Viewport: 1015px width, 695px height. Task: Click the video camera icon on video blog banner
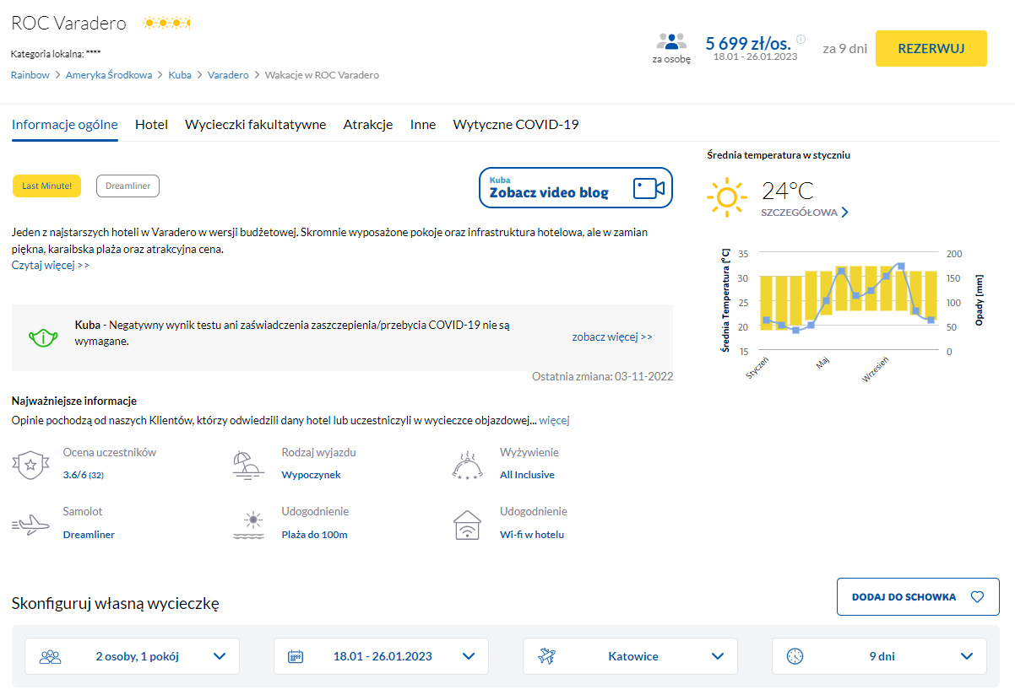649,187
